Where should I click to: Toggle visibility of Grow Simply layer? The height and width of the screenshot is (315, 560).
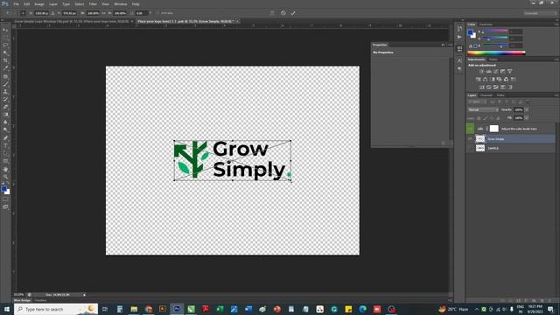(470, 139)
